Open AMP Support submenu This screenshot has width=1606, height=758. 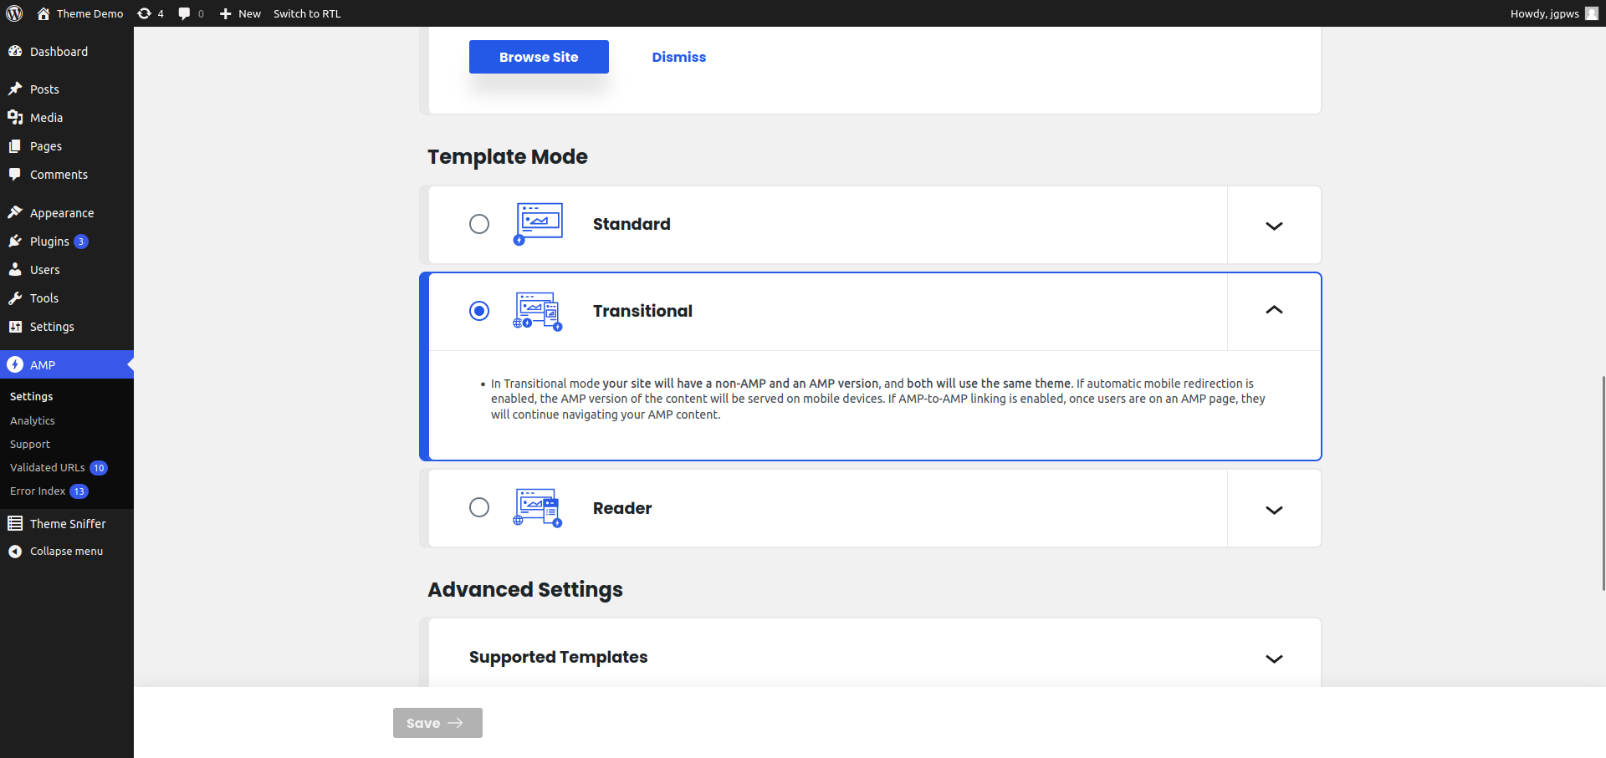[x=30, y=444]
